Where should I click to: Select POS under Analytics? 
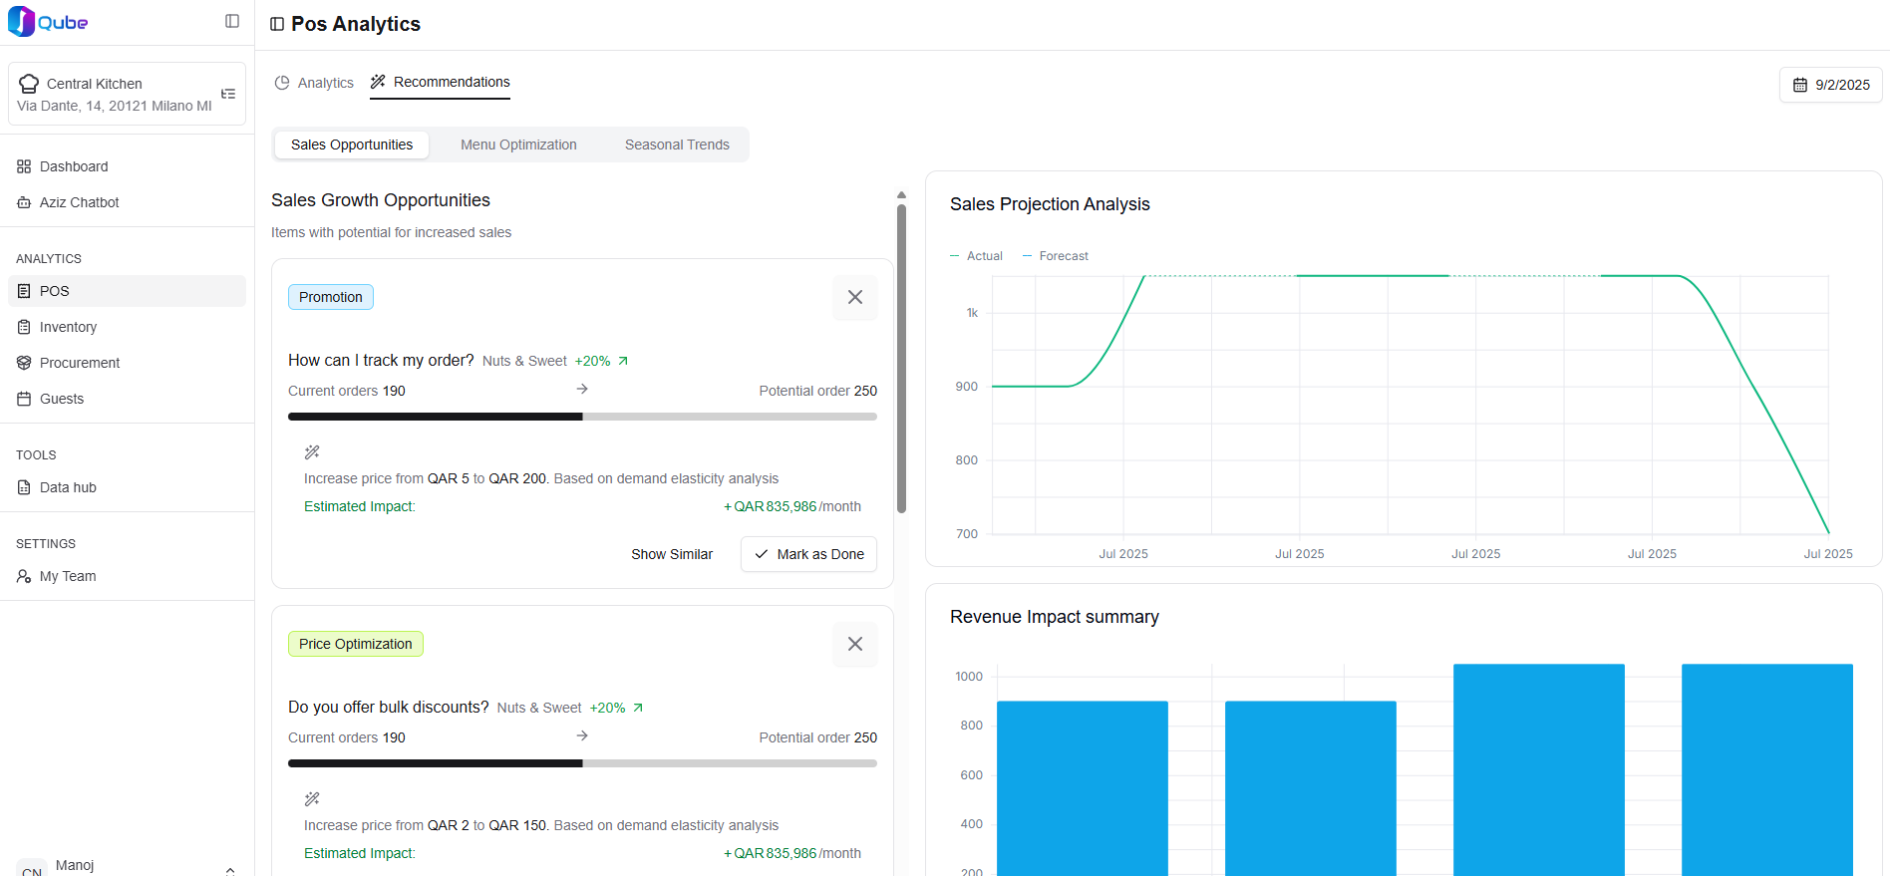(x=127, y=291)
